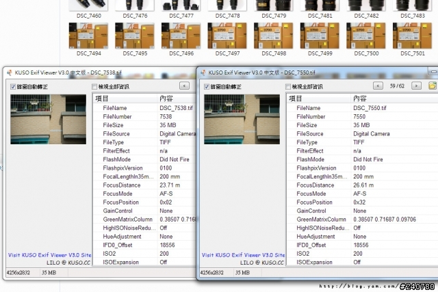Screen dimensions: 438x292
Task: Click 35 MB status entry in DSC_7538 window
Action: (49, 272)
